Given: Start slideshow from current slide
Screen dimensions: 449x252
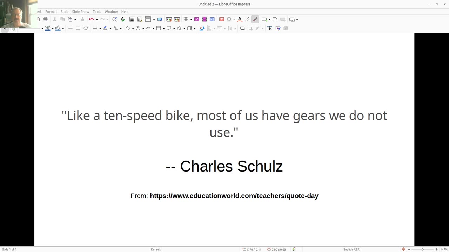Looking at the screenshot, I should click(x=177, y=19).
